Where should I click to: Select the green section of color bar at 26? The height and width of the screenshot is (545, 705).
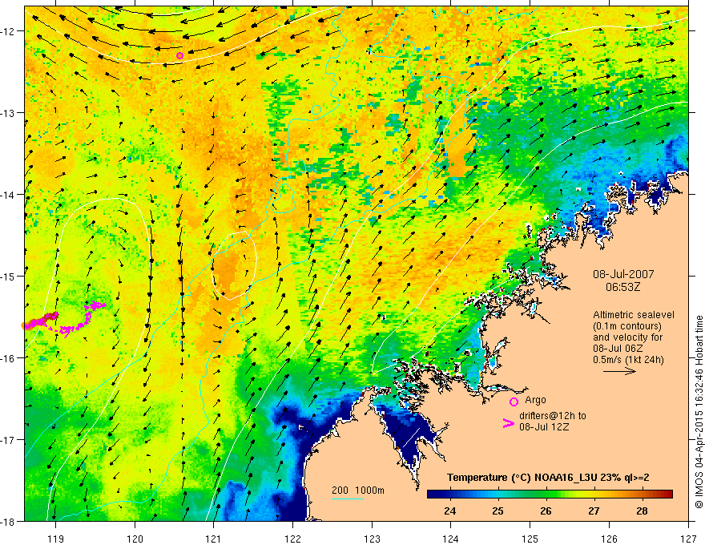546,494
